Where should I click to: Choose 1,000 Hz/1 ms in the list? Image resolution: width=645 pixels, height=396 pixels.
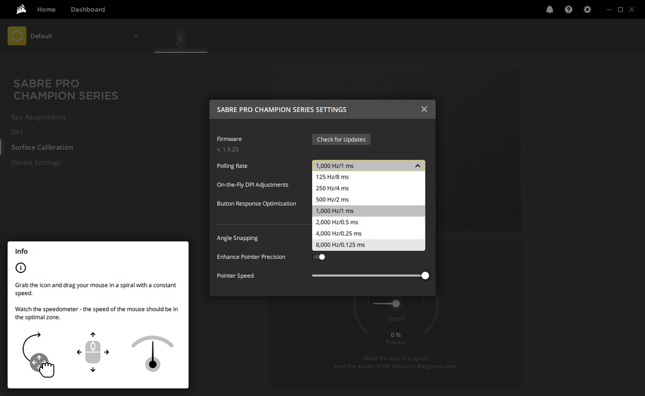(369, 211)
